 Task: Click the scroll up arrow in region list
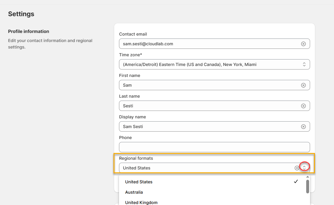pos(307,177)
